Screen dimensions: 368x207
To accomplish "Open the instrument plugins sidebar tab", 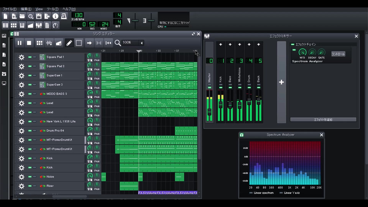I will point(4,36).
